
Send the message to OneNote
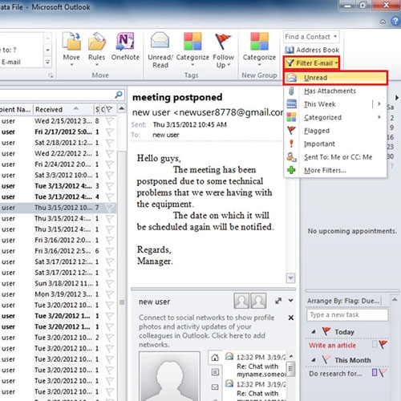pyautogui.click(x=125, y=47)
